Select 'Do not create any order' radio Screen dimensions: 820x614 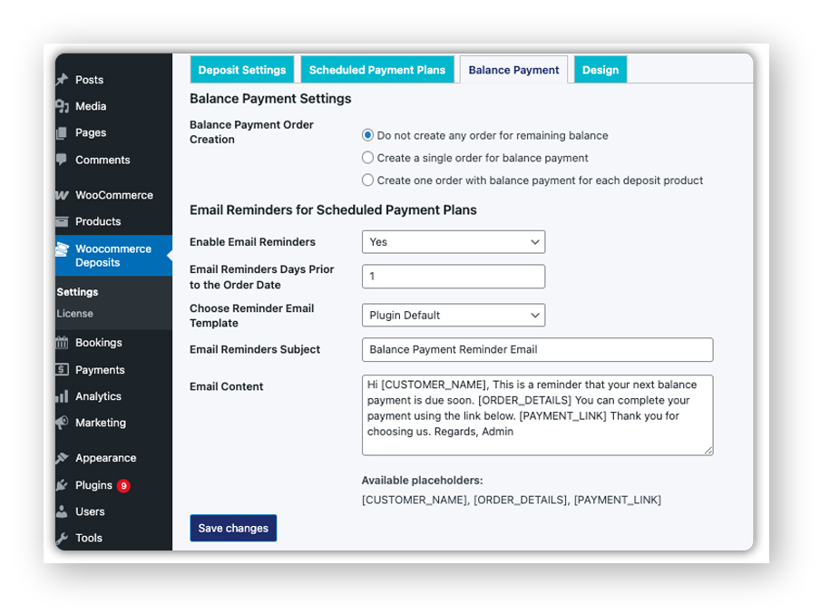click(367, 135)
